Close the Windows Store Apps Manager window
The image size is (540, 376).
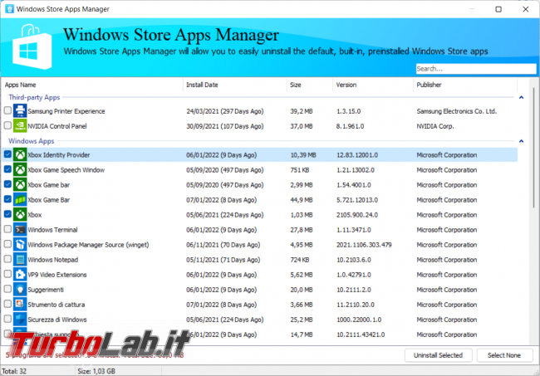click(x=526, y=9)
